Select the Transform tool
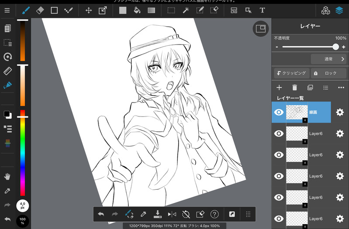 click(x=103, y=10)
